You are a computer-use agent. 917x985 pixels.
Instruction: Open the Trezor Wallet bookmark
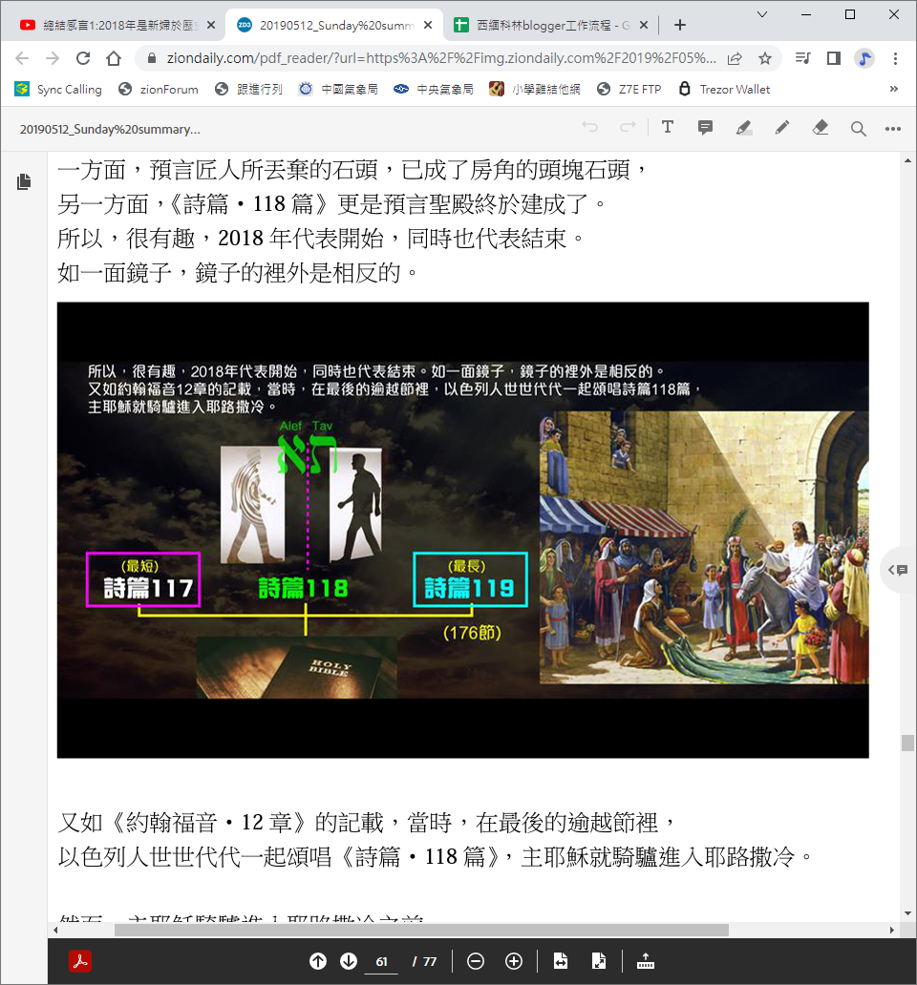tap(725, 89)
